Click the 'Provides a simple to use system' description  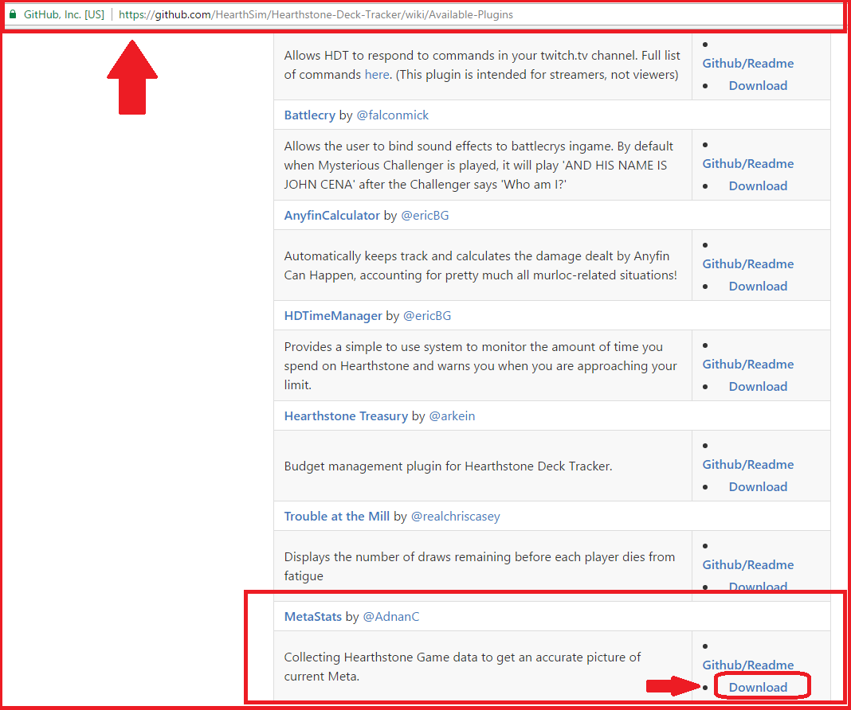[x=480, y=366]
